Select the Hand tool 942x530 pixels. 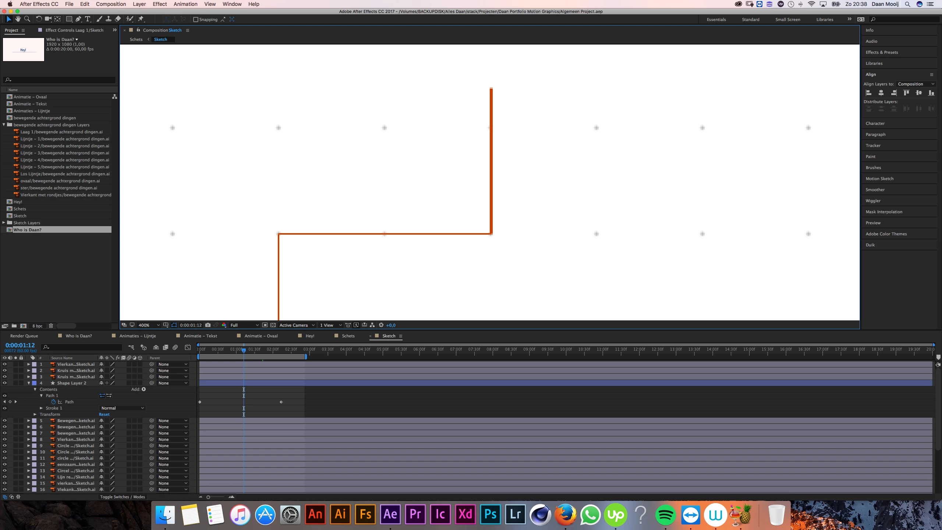point(18,19)
